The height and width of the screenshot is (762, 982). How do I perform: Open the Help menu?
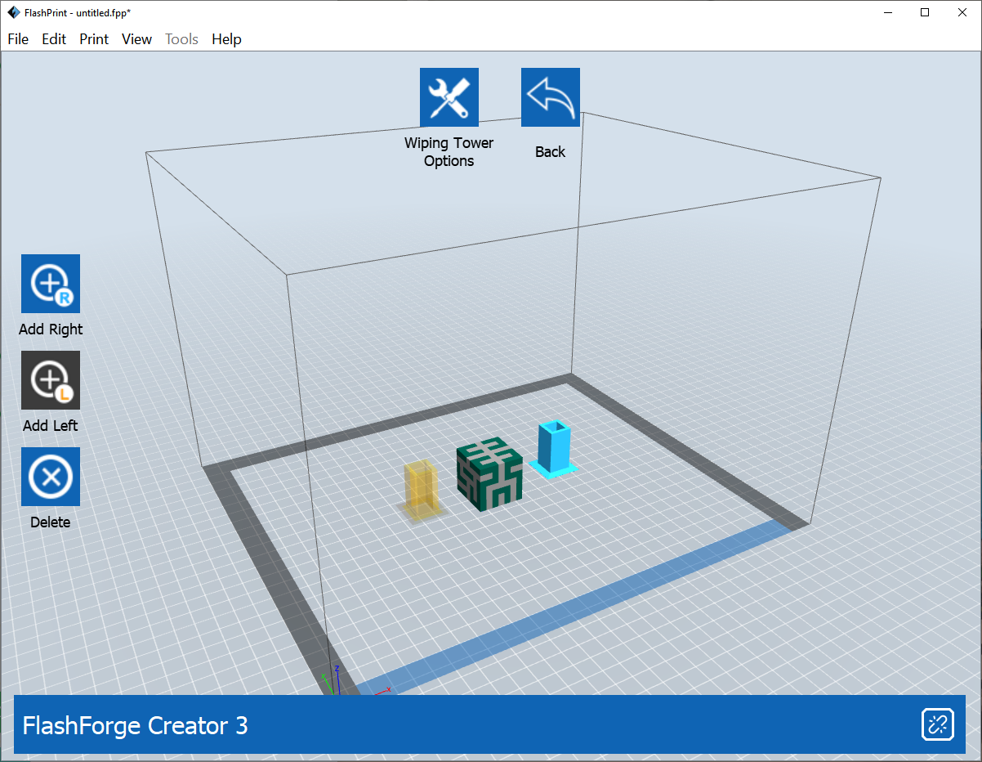[226, 39]
